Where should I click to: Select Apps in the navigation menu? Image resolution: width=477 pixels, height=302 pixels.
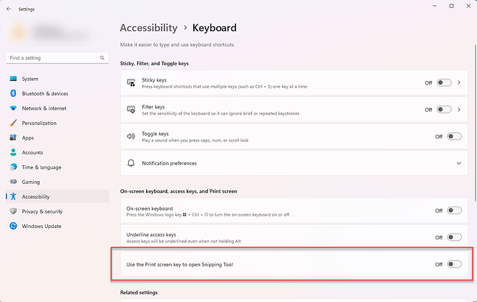pyautogui.click(x=28, y=138)
